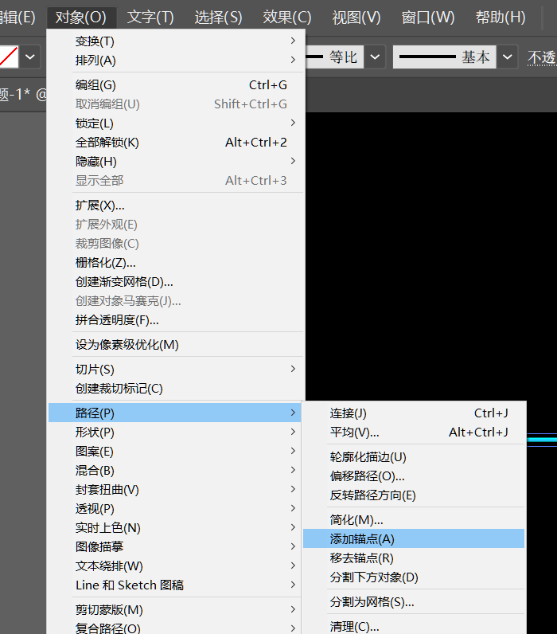Choose 平均(V)... in path submenu

[414, 432]
